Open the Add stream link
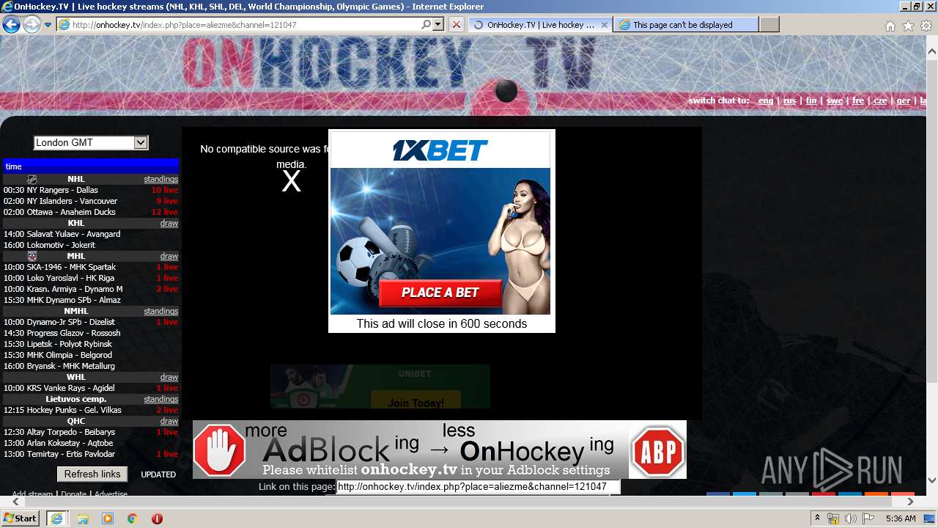 pos(32,494)
